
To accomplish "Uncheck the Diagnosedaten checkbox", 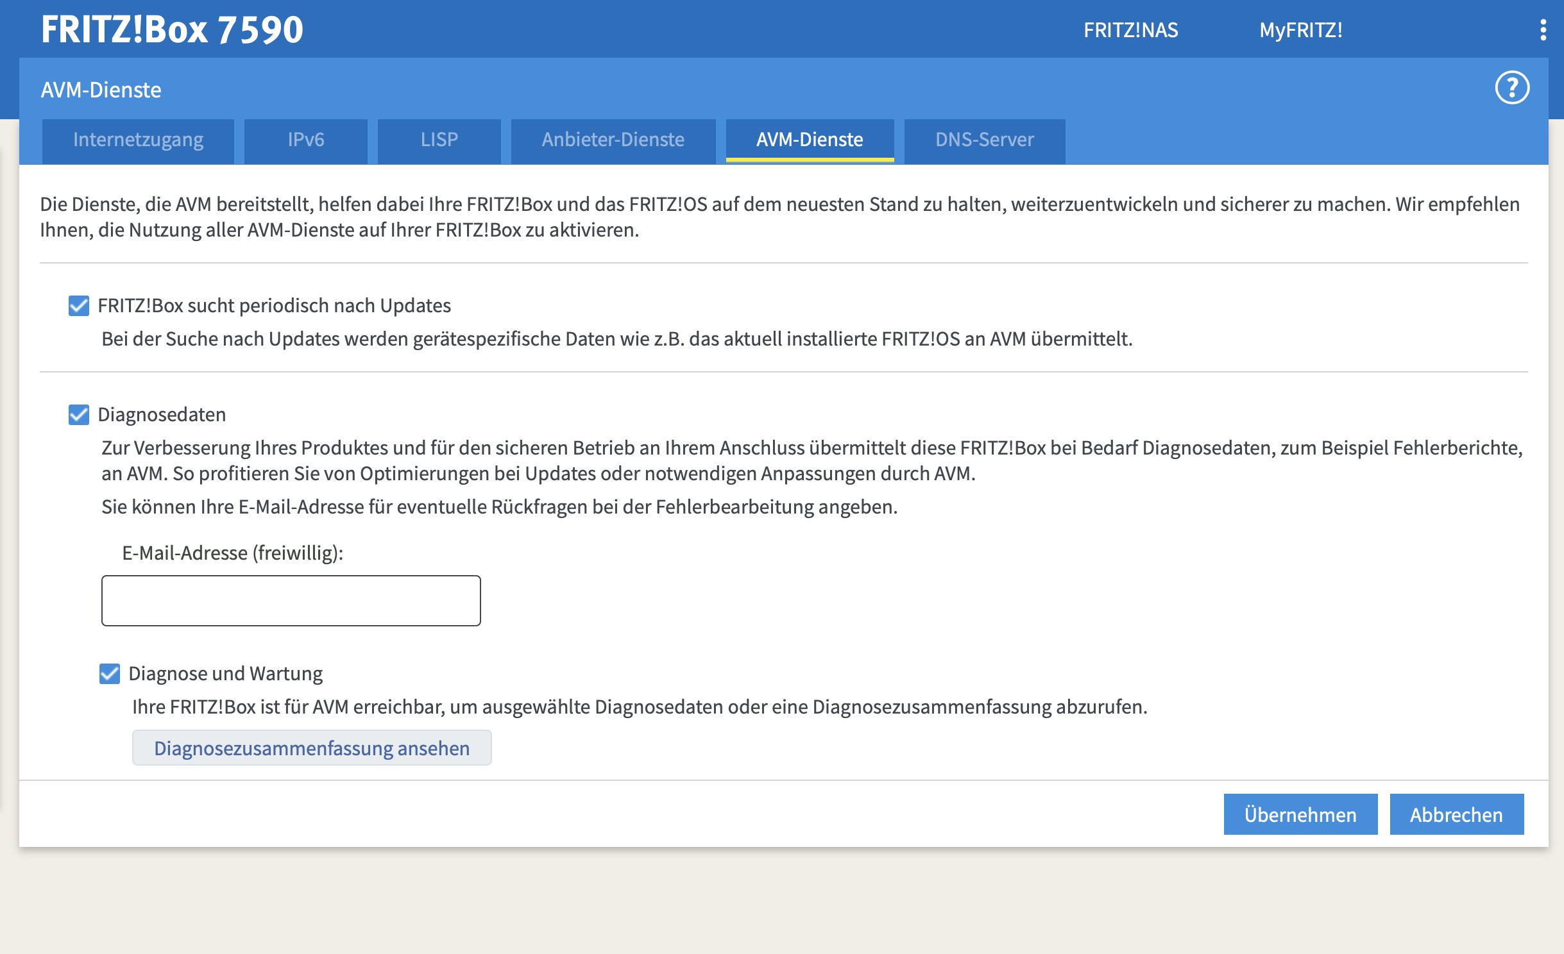I will pyautogui.click(x=79, y=415).
